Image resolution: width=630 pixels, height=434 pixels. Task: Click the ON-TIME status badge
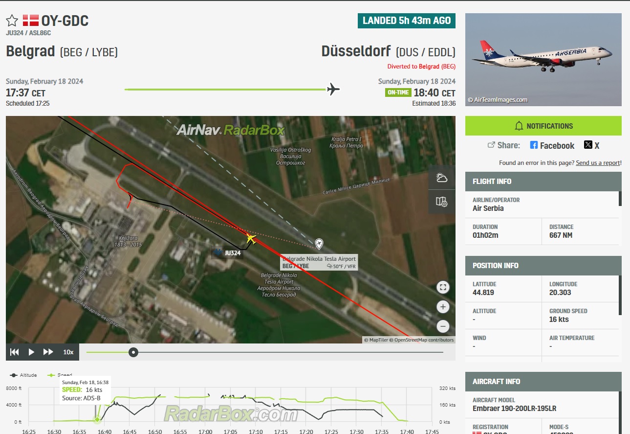point(398,92)
